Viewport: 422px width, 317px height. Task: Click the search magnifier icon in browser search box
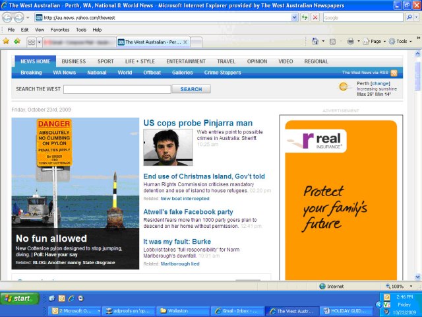click(409, 17)
